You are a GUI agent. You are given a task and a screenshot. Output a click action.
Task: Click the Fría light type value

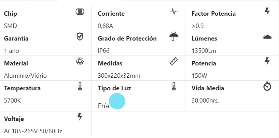[103, 106]
